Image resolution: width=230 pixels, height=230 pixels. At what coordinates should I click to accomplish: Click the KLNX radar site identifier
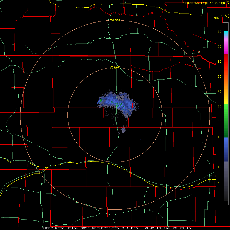click(149, 228)
